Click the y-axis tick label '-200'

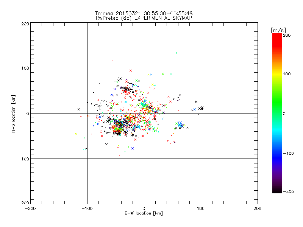pyautogui.click(x=23, y=203)
